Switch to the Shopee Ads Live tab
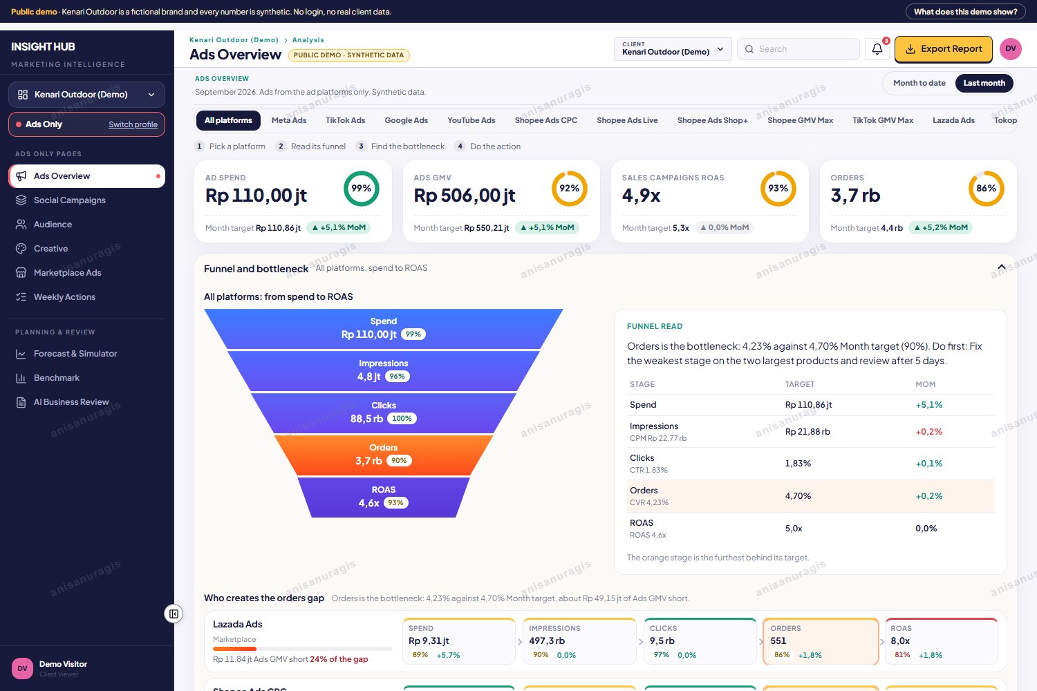This screenshot has width=1037, height=691. [x=628, y=120]
